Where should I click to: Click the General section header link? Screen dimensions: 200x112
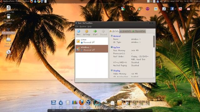(x=117, y=36)
